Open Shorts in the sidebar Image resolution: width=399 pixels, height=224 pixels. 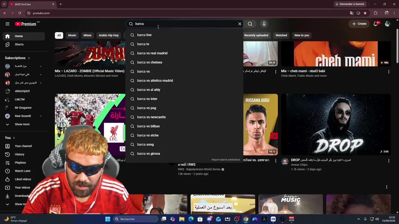24,44
